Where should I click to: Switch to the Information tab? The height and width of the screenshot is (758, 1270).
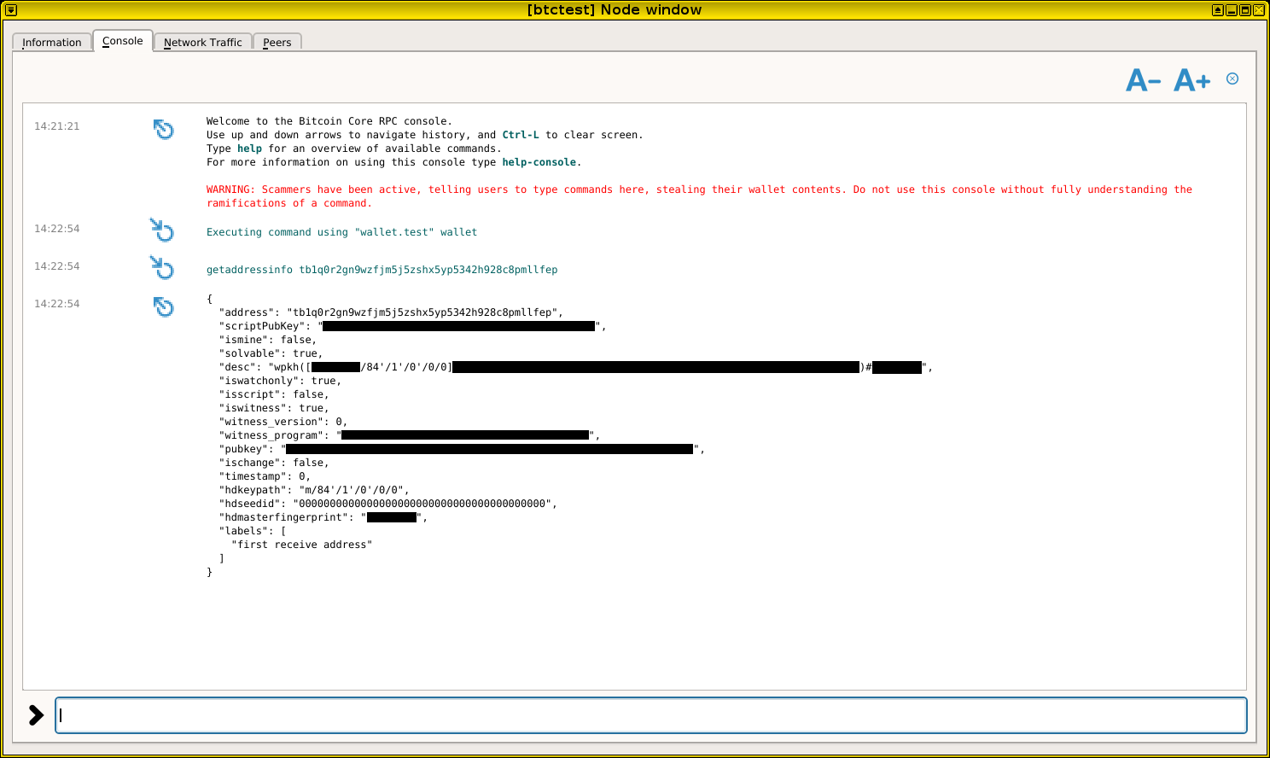[52, 42]
